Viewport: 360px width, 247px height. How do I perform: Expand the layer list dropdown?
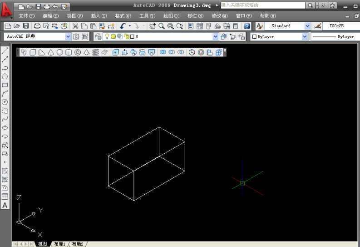[x=215, y=36]
